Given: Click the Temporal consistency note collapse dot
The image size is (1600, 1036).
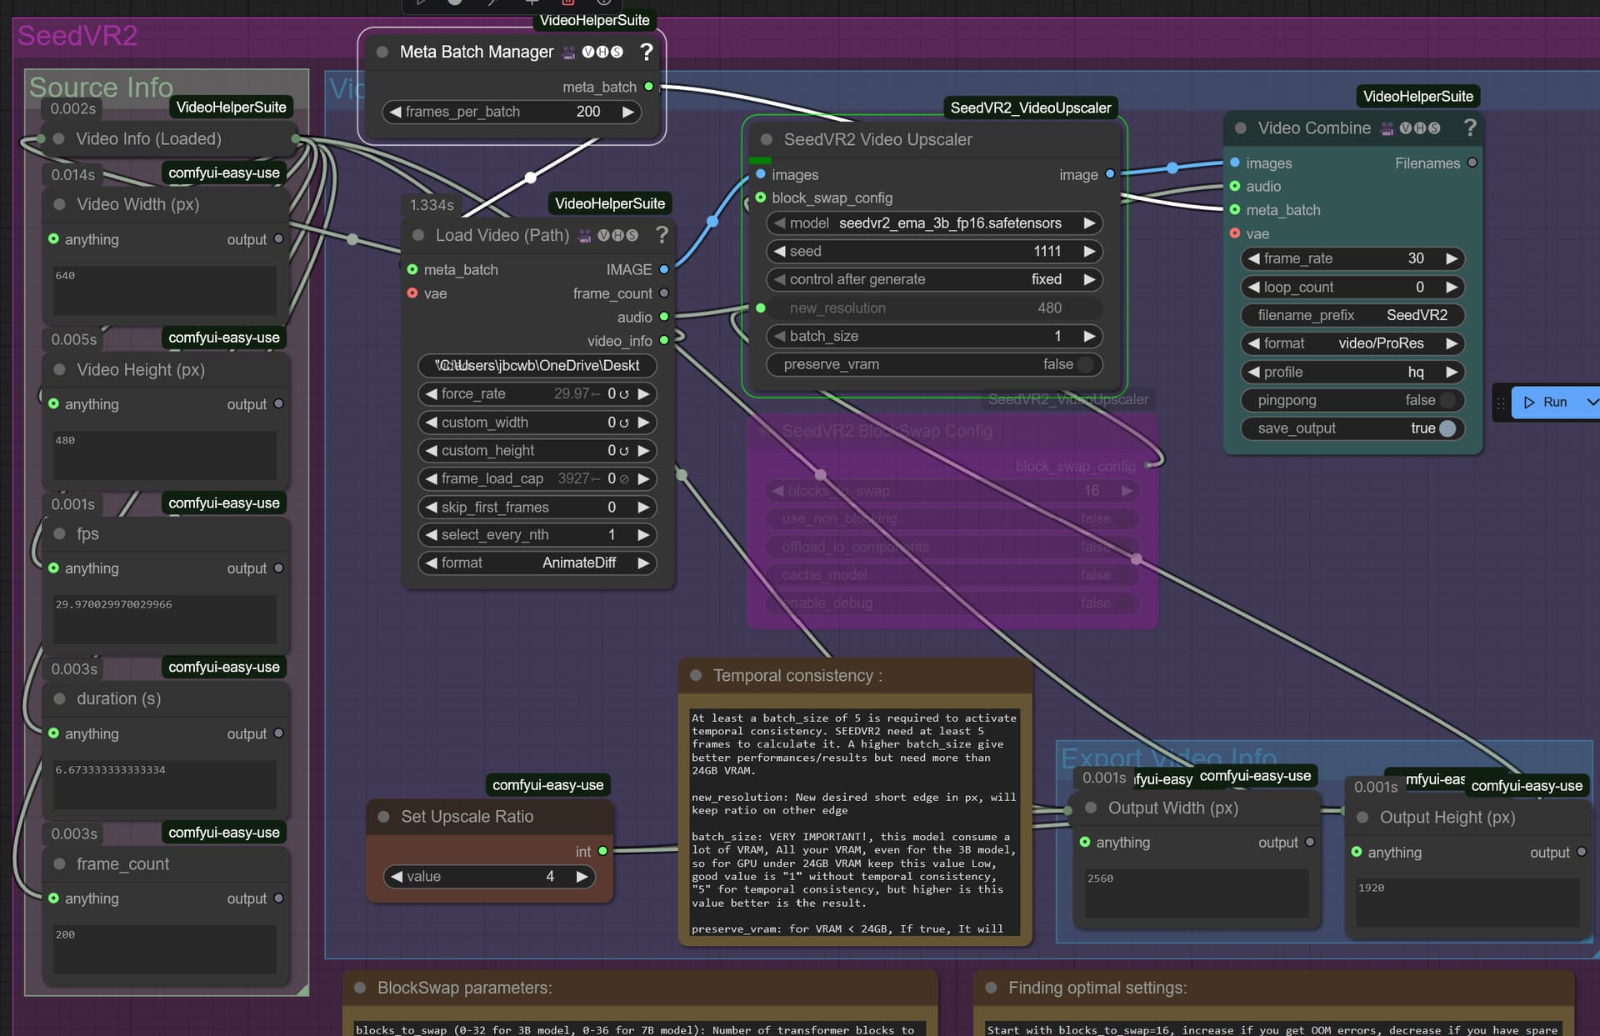Looking at the screenshot, I should pyautogui.click(x=696, y=675).
